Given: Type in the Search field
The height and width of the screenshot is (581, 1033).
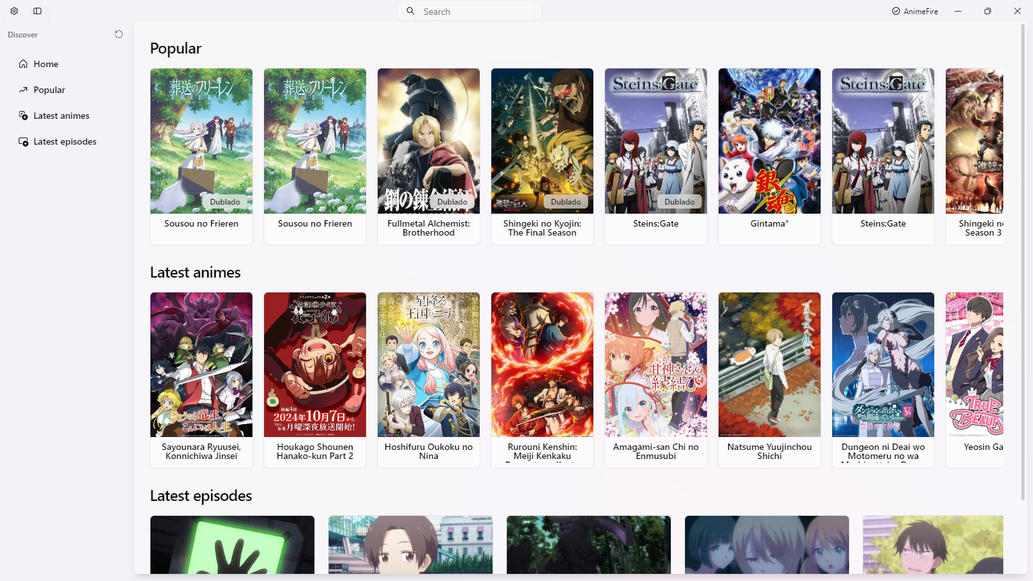Looking at the screenshot, I should 478,12.
